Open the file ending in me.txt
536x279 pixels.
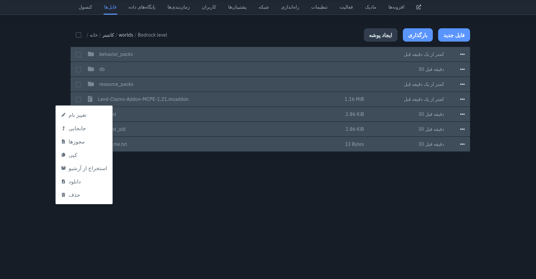pos(120,144)
